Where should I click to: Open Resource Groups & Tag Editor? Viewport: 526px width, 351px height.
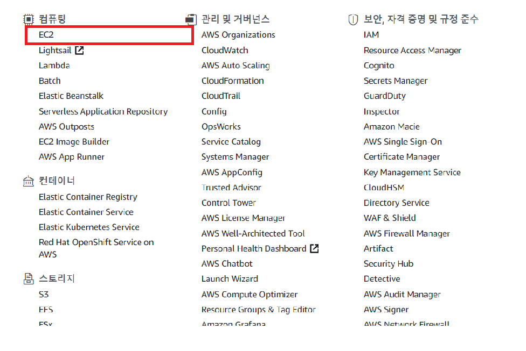(x=258, y=310)
